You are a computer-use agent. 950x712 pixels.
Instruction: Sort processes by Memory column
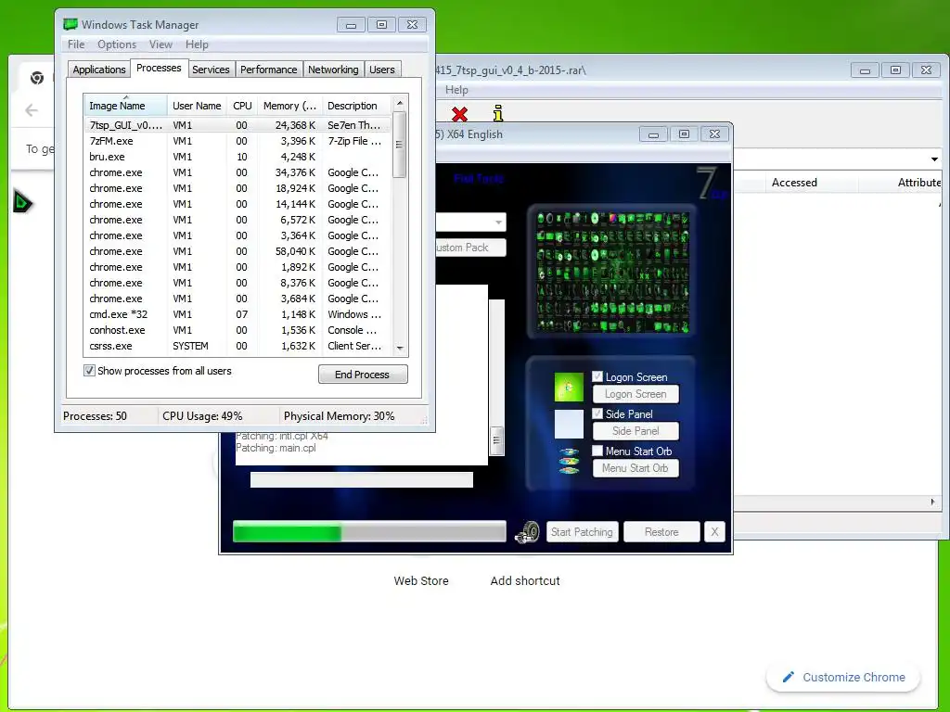(289, 106)
